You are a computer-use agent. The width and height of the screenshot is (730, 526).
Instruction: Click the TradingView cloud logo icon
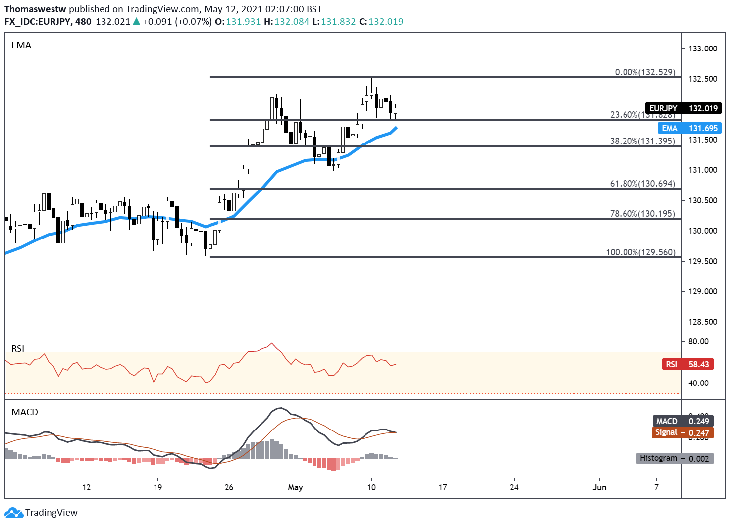point(13,513)
